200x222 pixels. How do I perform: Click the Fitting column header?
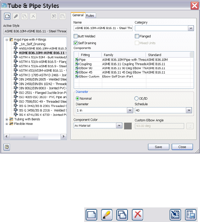[90, 55]
